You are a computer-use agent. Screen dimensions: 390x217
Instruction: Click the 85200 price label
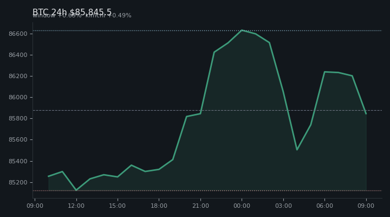coord(18,182)
